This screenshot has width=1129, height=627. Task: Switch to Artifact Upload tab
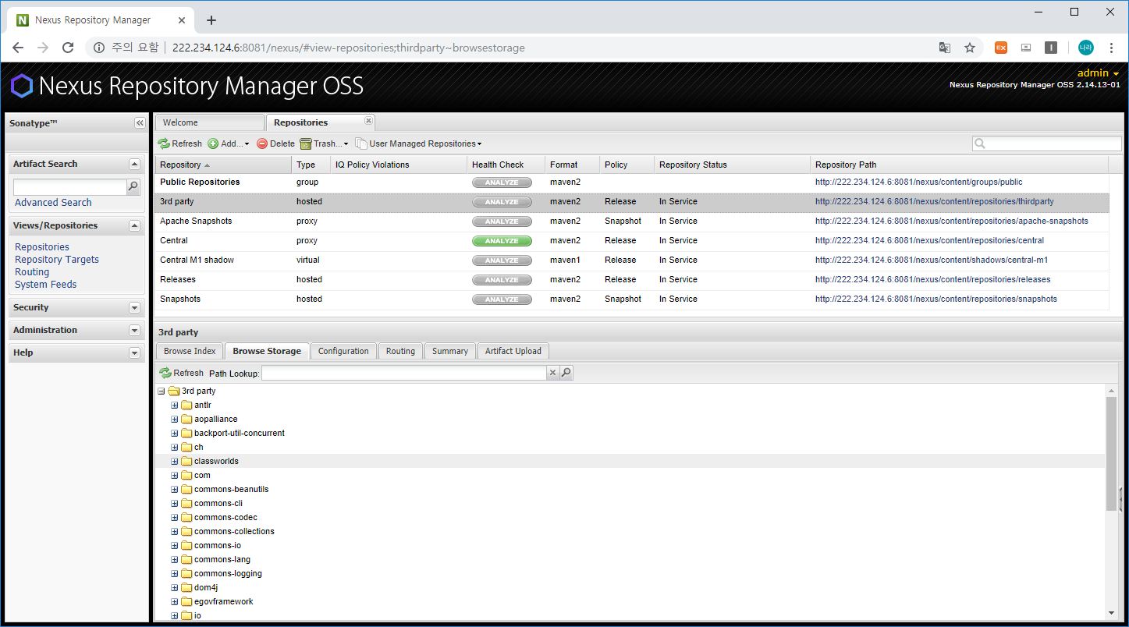(513, 351)
